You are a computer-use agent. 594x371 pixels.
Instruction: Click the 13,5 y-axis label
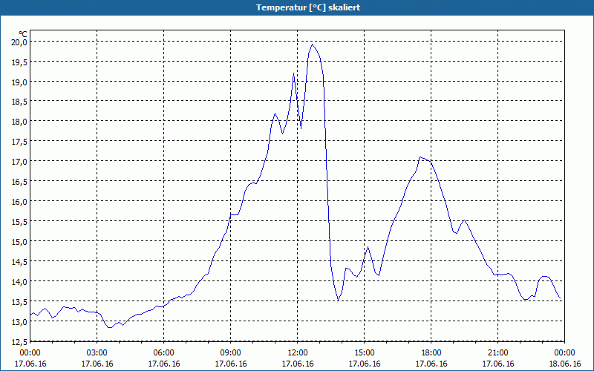18,302
